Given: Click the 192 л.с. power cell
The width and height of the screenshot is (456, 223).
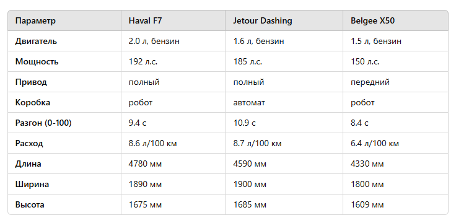Looking at the screenshot, I should (173, 62).
